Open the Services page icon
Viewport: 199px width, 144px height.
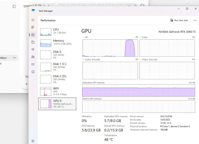(x=33, y=72)
